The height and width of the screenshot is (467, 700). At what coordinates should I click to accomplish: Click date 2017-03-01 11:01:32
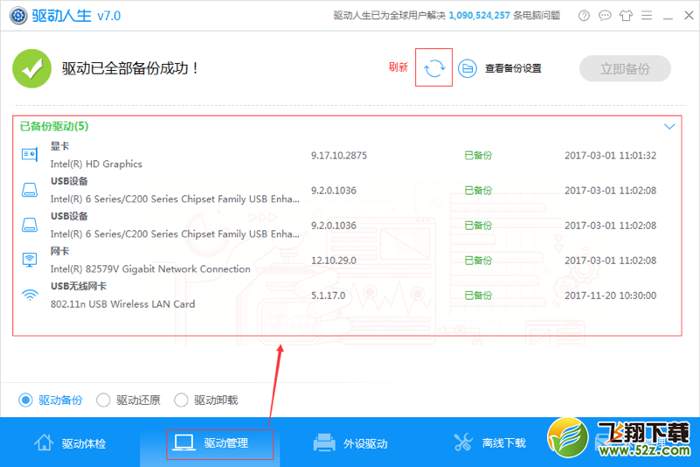tap(610, 156)
